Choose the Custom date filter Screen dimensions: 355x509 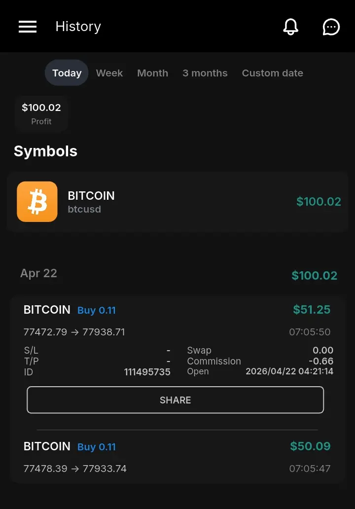273,73
